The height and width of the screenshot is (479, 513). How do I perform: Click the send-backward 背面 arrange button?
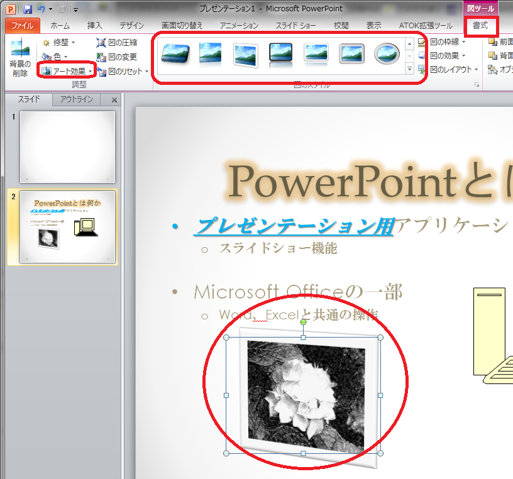[500, 55]
